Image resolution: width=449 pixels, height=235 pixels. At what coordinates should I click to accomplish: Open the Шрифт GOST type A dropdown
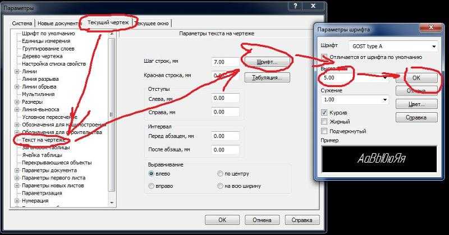coord(434,47)
